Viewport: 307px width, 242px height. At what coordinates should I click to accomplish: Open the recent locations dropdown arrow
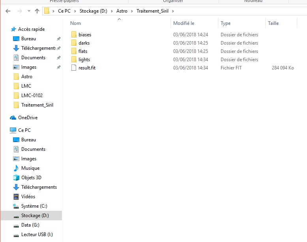(29, 11)
